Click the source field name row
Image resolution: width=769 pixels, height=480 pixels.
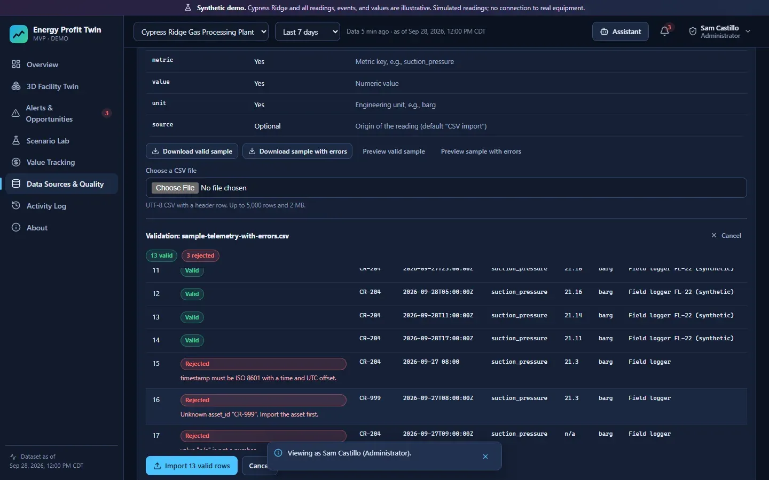click(446, 126)
